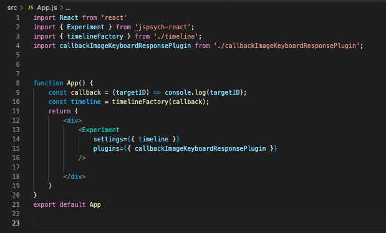Screen dimensions: 386x233
Task: Click callbackImageKeyboardResponsePlugin identifier on line 4
Action: (x=125, y=45)
